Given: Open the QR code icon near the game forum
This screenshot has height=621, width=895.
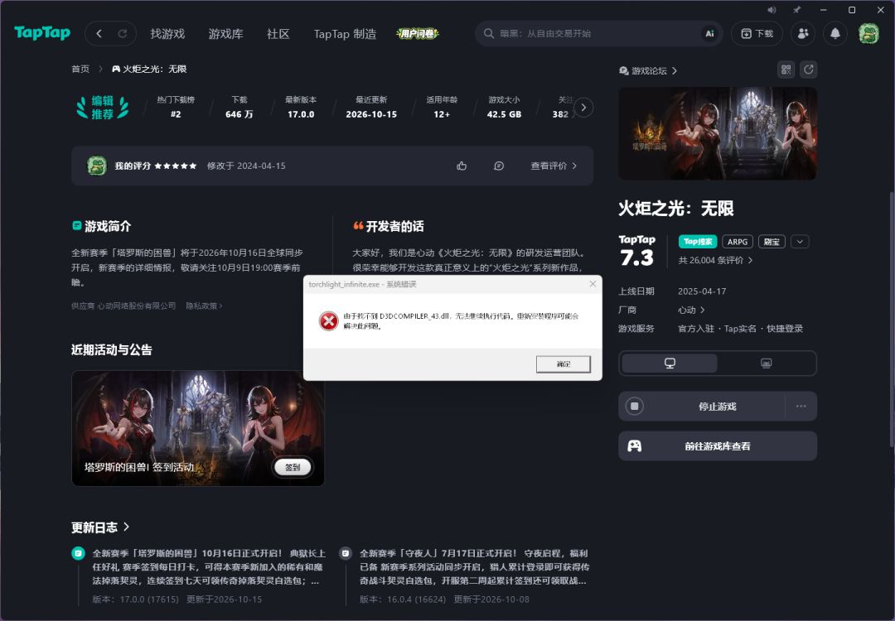Looking at the screenshot, I should [786, 70].
